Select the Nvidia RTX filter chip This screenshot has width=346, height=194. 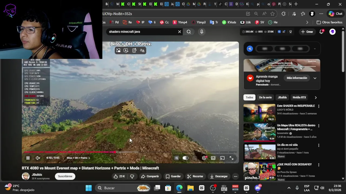(x=299, y=97)
